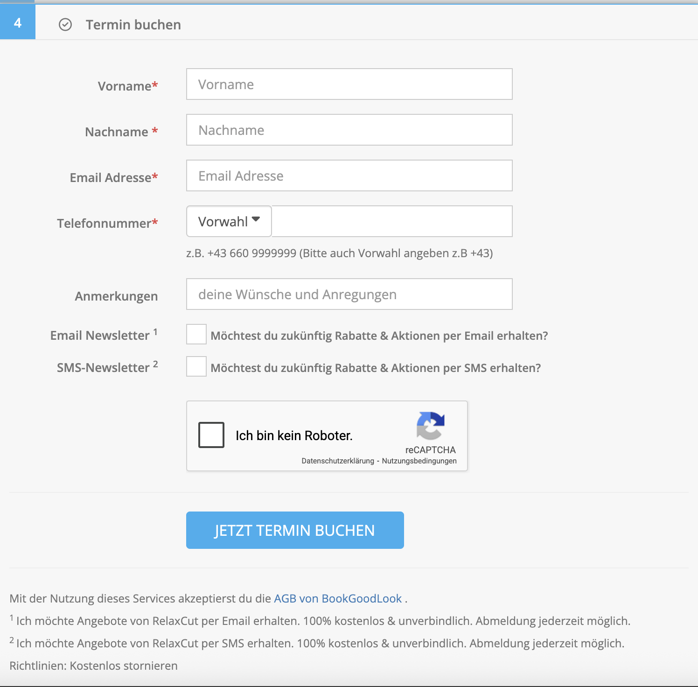Check the 'Ich bin kein Roboter' box
Screen dimensions: 698x687
tap(211, 435)
